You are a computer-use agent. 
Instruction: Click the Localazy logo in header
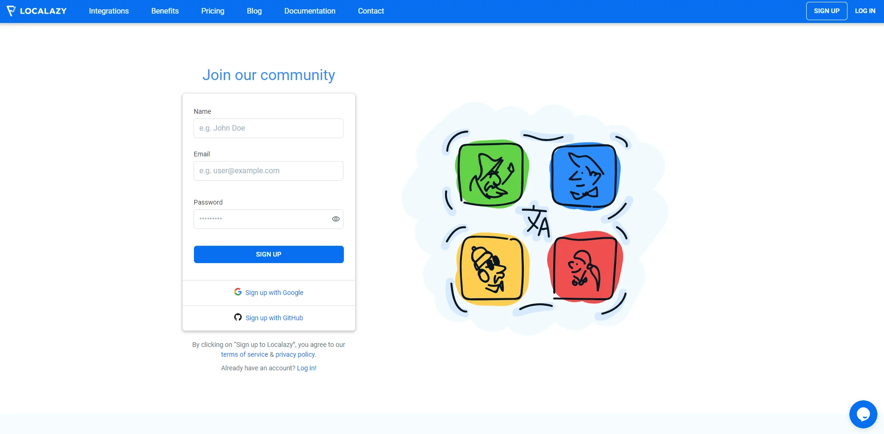[37, 11]
